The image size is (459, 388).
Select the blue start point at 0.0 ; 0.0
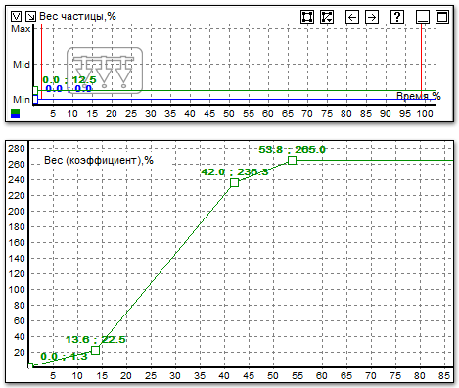pyautogui.click(x=35, y=99)
